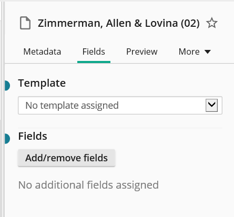Select the Fields tab
This screenshot has height=217, width=234.
(x=94, y=51)
